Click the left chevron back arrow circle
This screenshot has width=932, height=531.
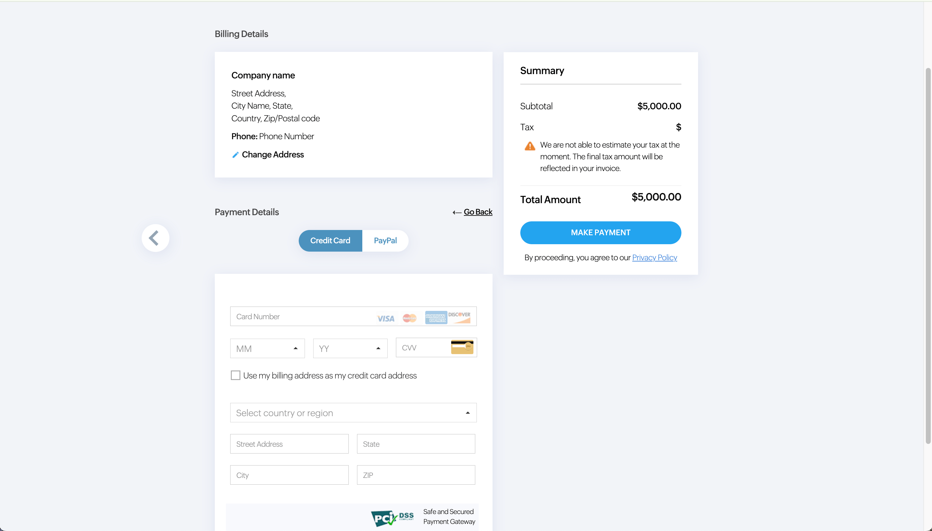tap(155, 238)
